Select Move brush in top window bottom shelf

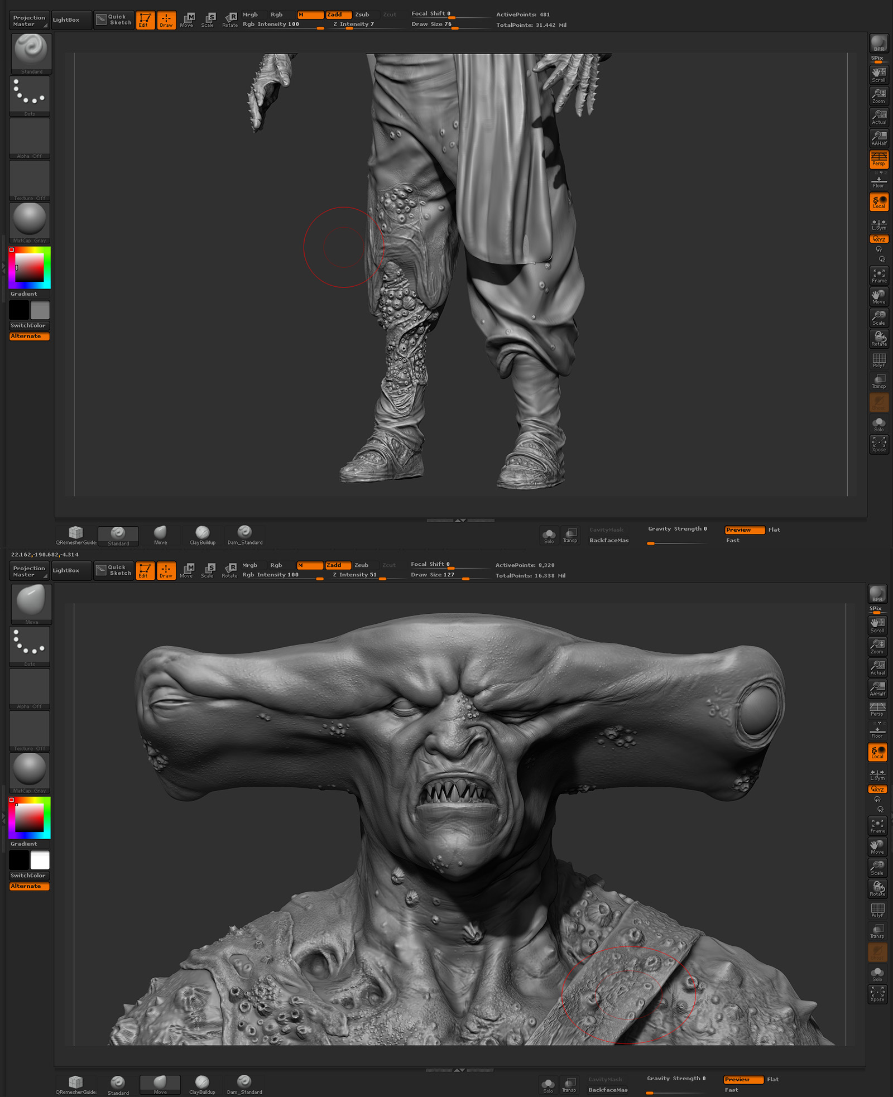[x=161, y=536]
